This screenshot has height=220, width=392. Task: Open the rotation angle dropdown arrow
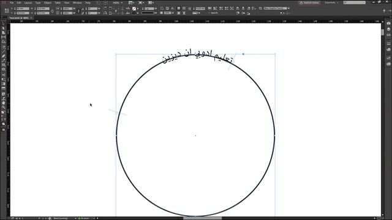99,8
